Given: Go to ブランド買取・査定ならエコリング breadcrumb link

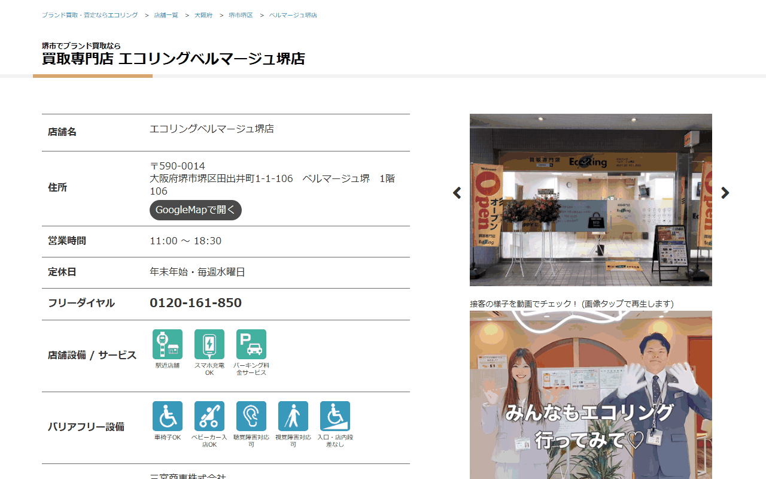Looking at the screenshot, I should coord(90,15).
